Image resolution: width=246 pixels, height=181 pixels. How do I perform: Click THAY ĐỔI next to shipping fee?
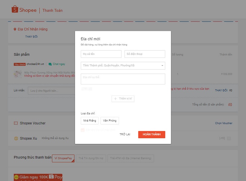pos(221,90)
